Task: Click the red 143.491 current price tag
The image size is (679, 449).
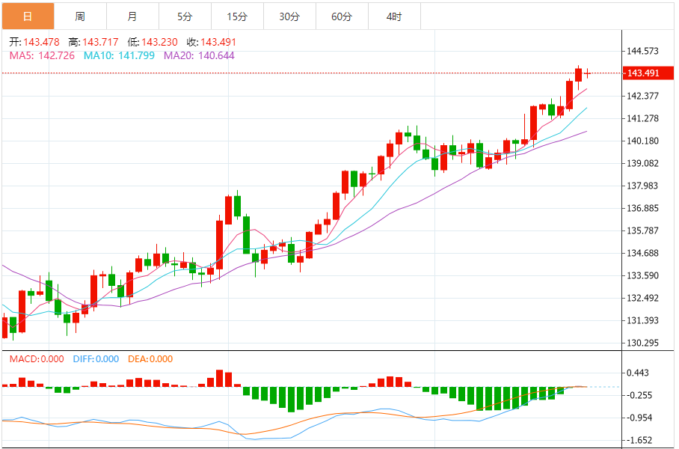Action: point(644,73)
